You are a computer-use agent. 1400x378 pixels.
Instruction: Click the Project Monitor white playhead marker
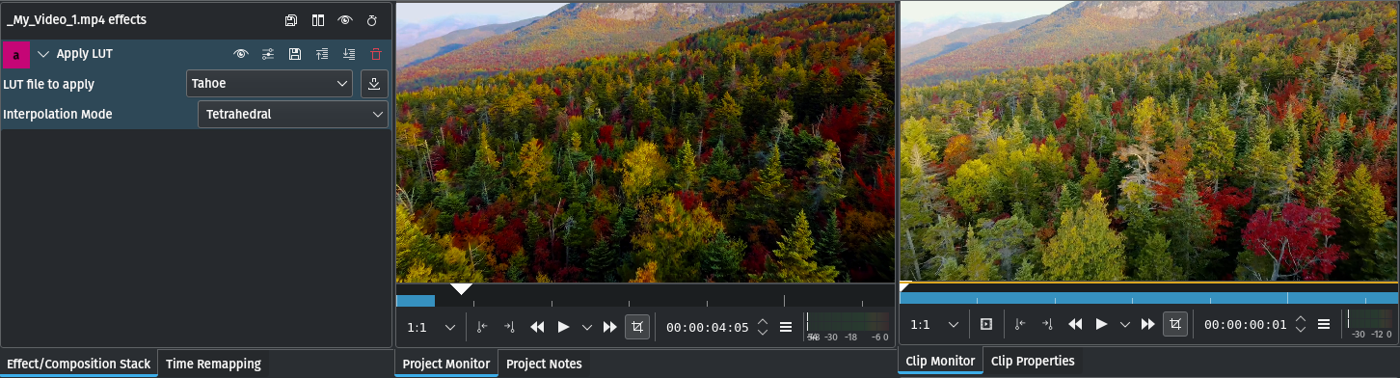[x=462, y=288]
